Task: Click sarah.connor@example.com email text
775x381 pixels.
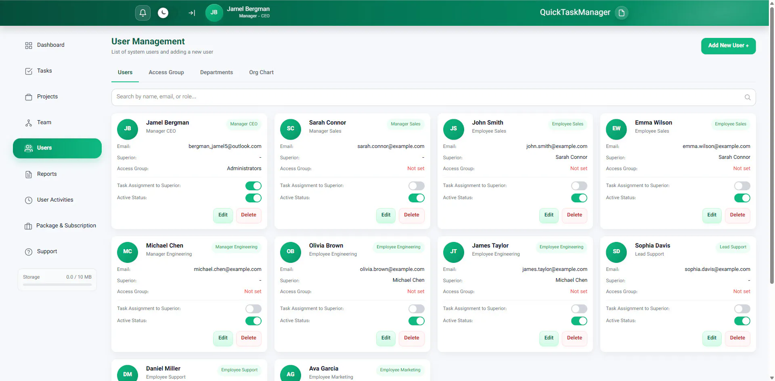Action: click(391, 146)
